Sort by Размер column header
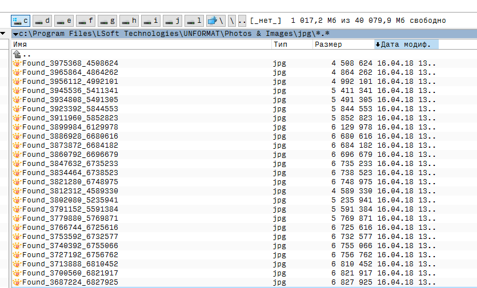This screenshot has width=477, height=288. tap(343, 44)
